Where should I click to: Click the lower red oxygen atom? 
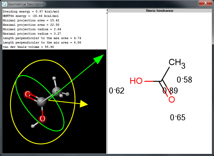pos(42,119)
